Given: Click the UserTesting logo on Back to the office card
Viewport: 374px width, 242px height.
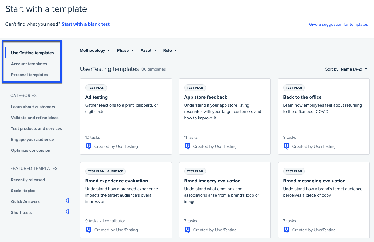Looking at the screenshot, I should point(287,146).
